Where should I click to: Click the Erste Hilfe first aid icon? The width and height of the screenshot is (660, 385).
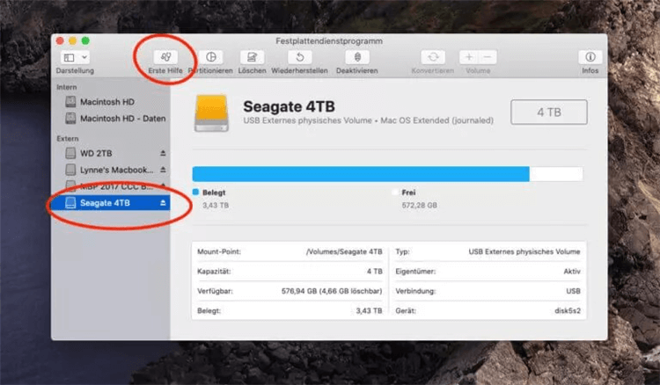tap(165, 57)
